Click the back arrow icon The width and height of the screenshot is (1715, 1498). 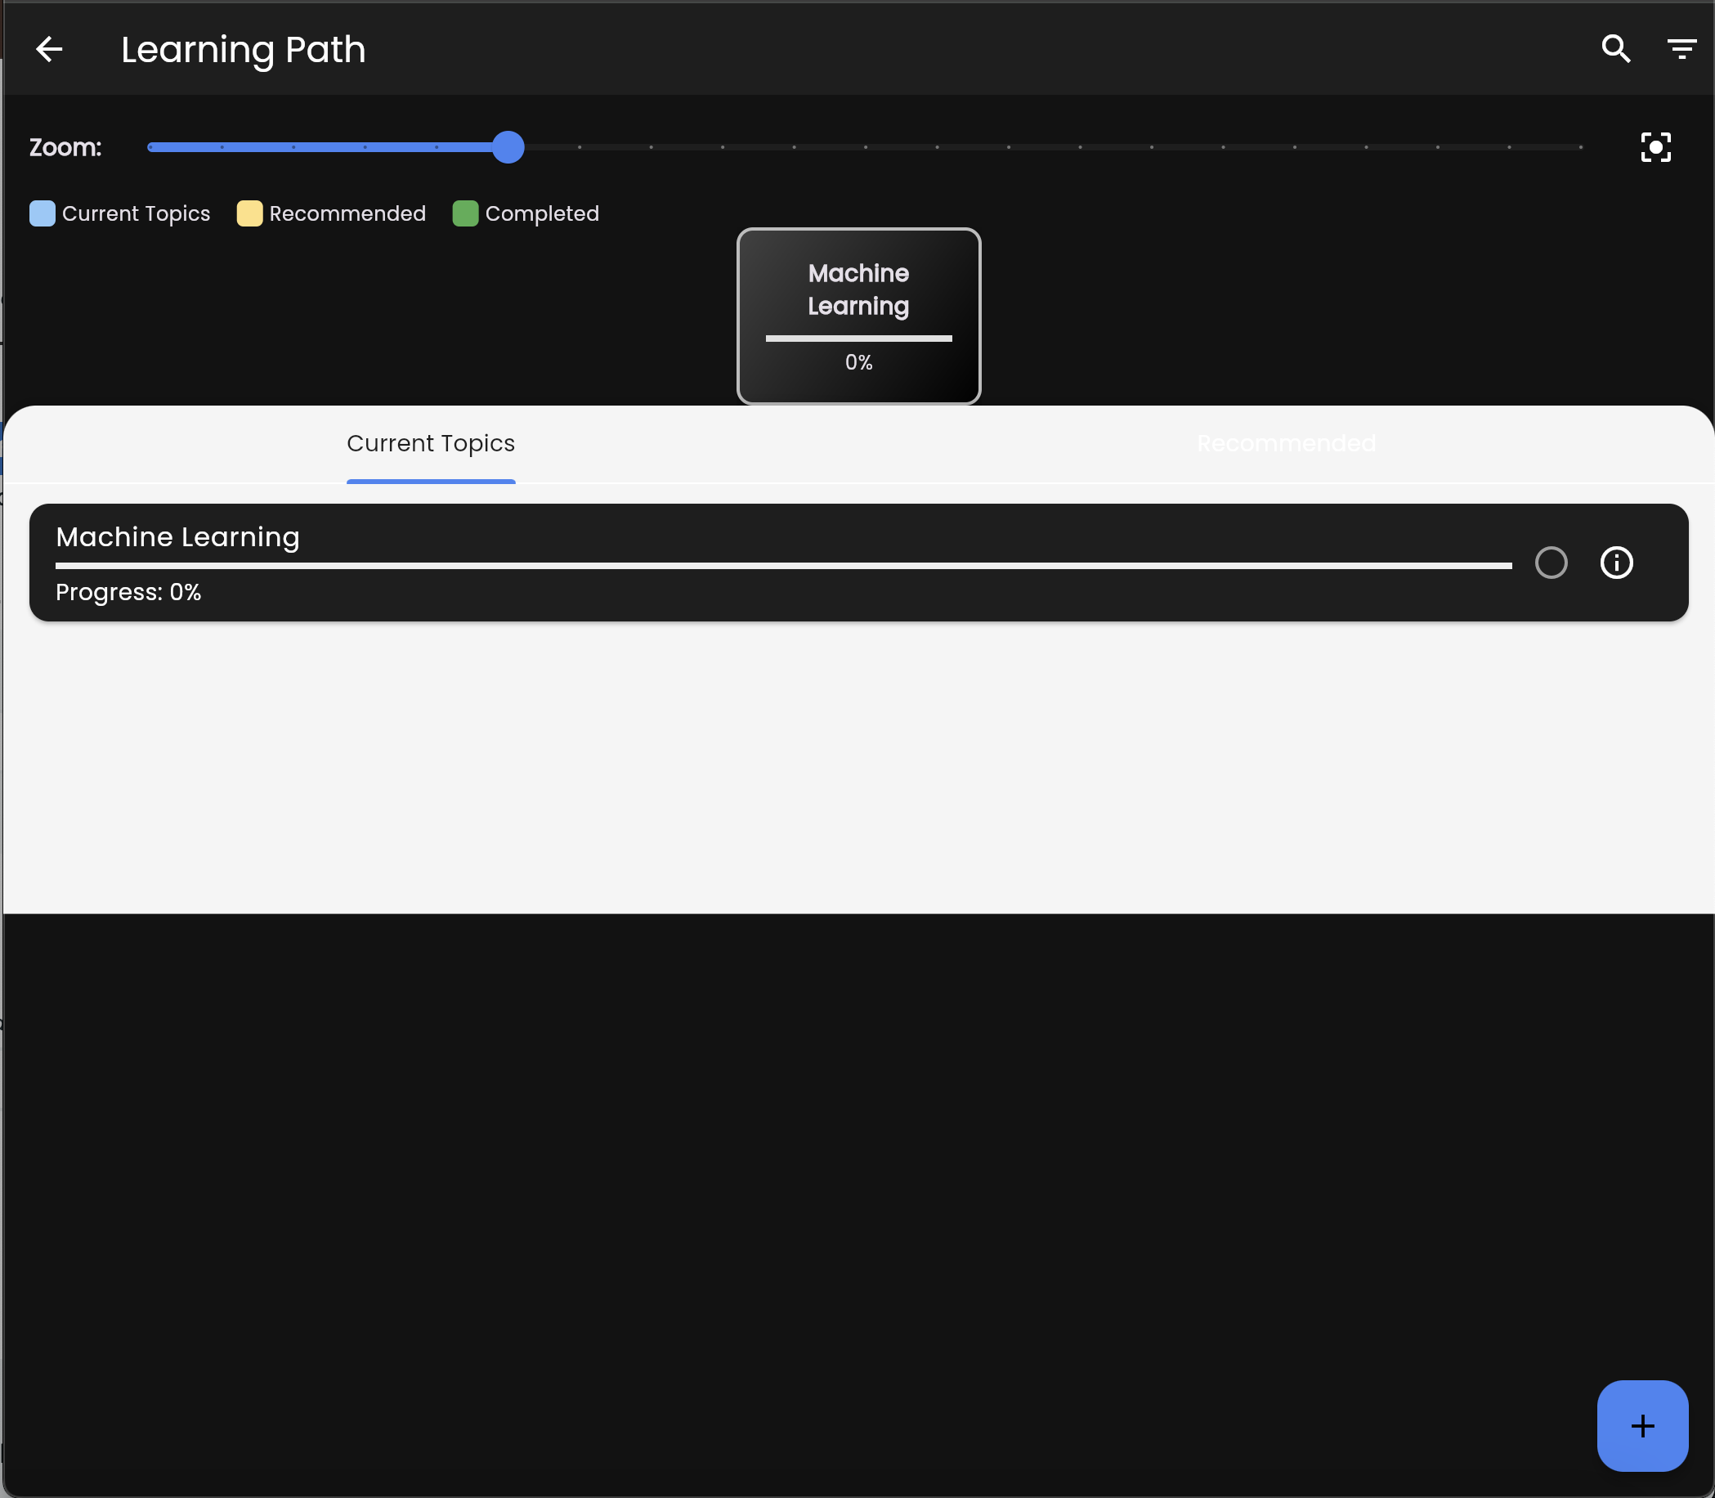tap(49, 49)
